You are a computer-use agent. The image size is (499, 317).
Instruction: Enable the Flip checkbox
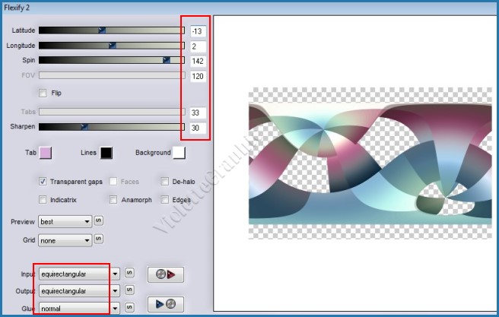point(43,94)
